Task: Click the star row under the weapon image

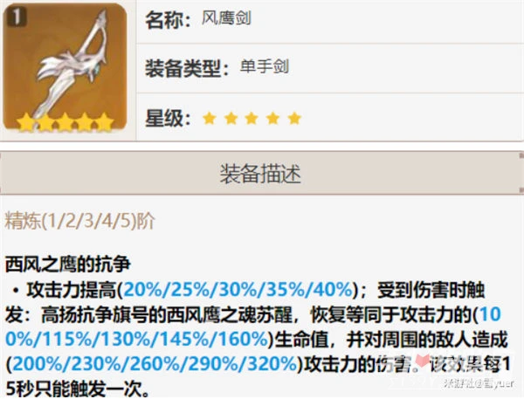Action: 65,121
